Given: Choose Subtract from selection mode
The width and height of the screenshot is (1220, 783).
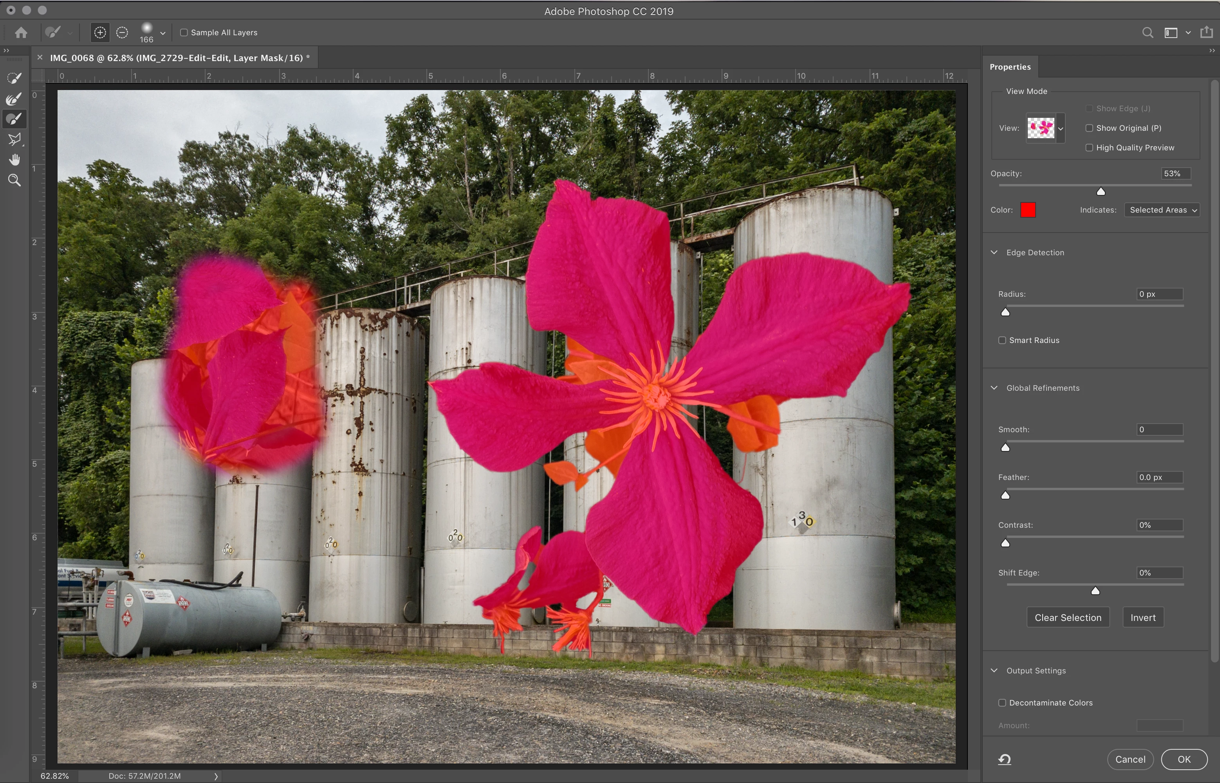Looking at the screenshot, I should [x=122, y=32].
